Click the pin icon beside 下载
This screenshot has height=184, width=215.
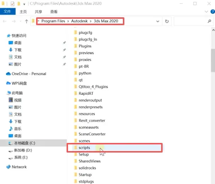pyautogui.click(x=64, y=50)
